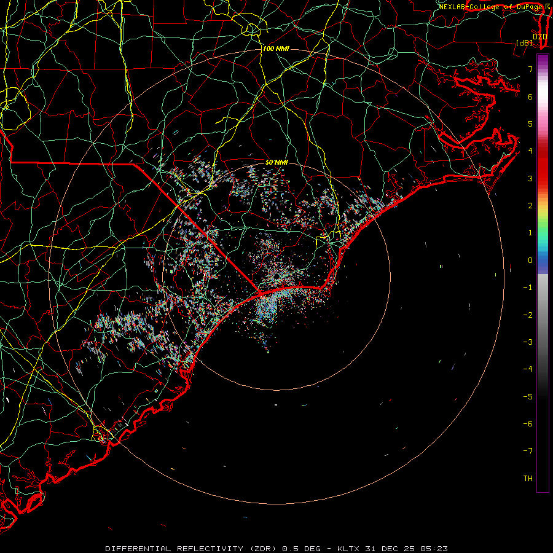Click the 100 NMI range ring label
The width and height of the screenshot is (553, 553).
click(276, 49)
